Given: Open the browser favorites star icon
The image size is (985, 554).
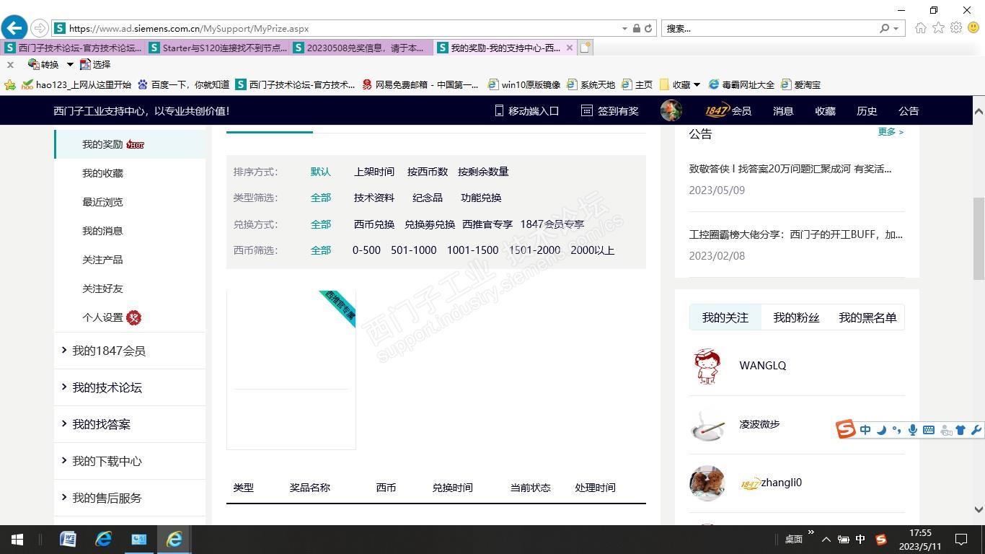Looking at the screenshot, I should click(x=938, y=28).
